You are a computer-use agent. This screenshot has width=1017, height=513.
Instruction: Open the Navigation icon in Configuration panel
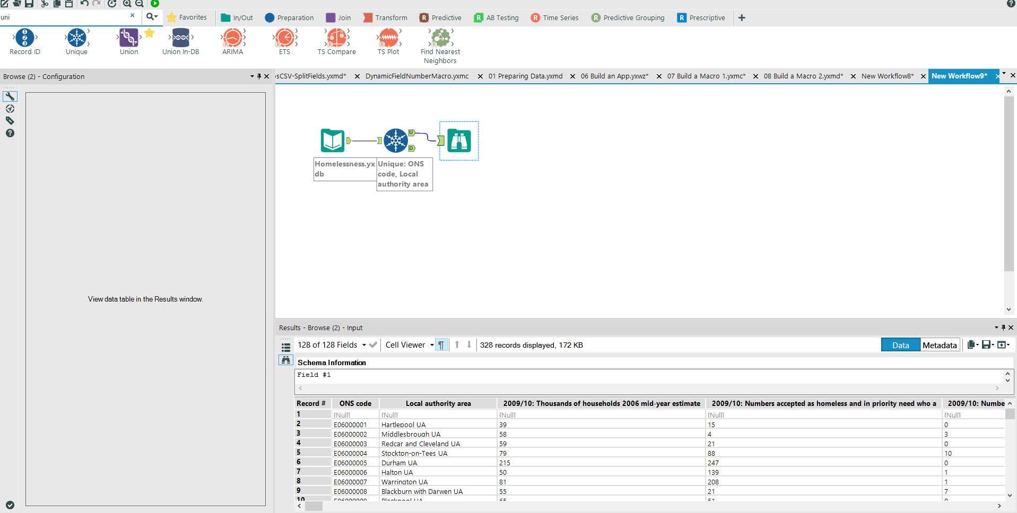pos(10,109)
